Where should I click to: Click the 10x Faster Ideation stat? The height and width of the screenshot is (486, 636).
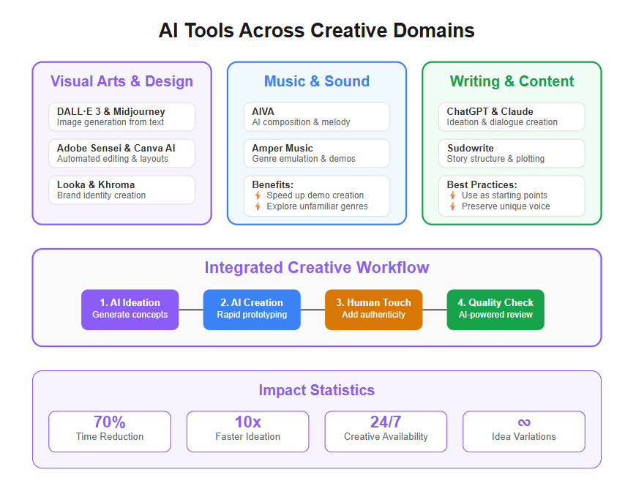[248, 432]
